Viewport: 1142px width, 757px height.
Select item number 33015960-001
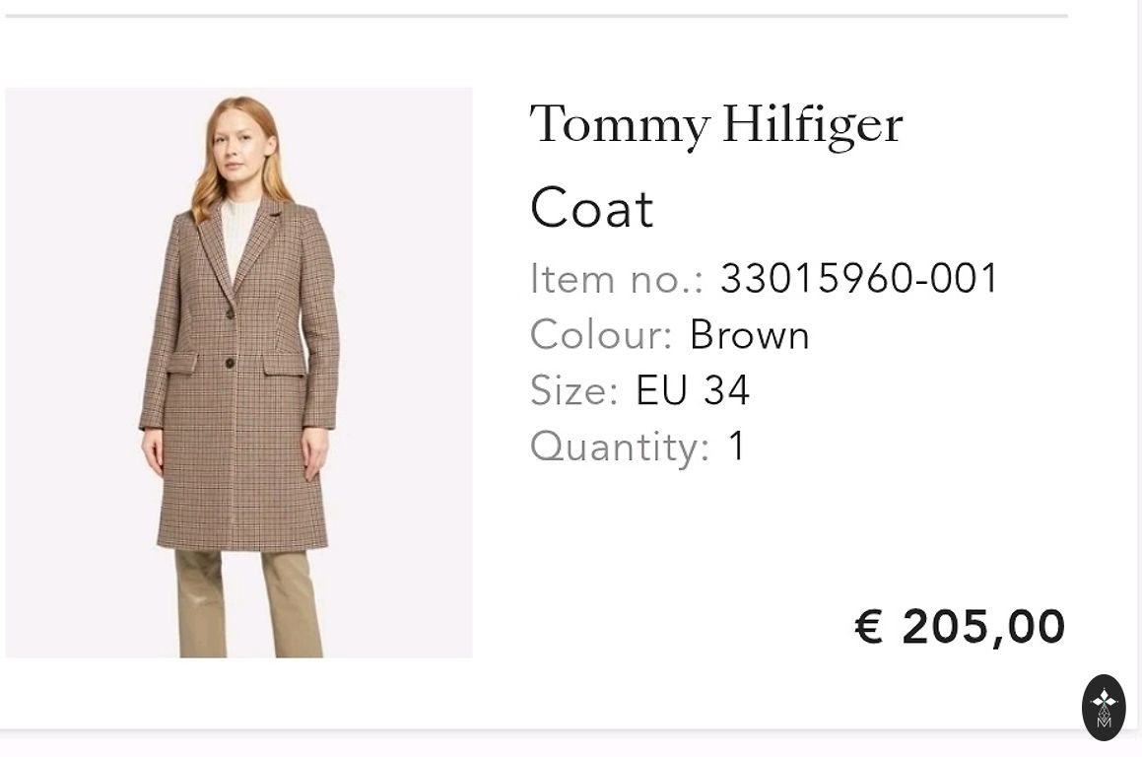tap(859, 278)
